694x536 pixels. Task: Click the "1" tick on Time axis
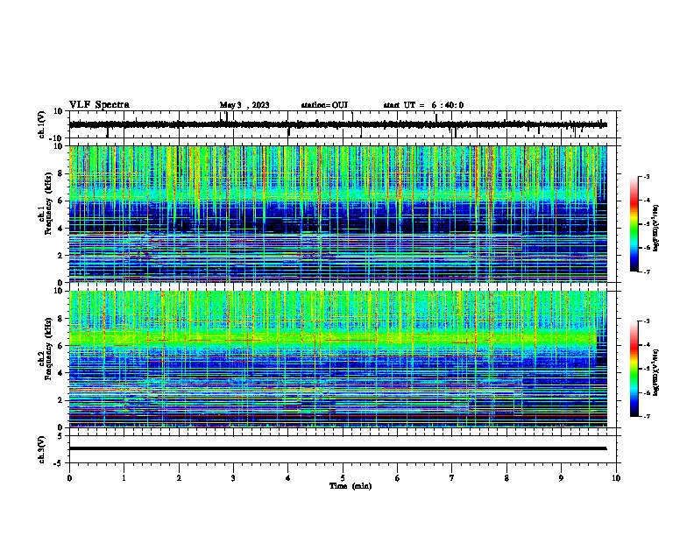pos(124,478)
